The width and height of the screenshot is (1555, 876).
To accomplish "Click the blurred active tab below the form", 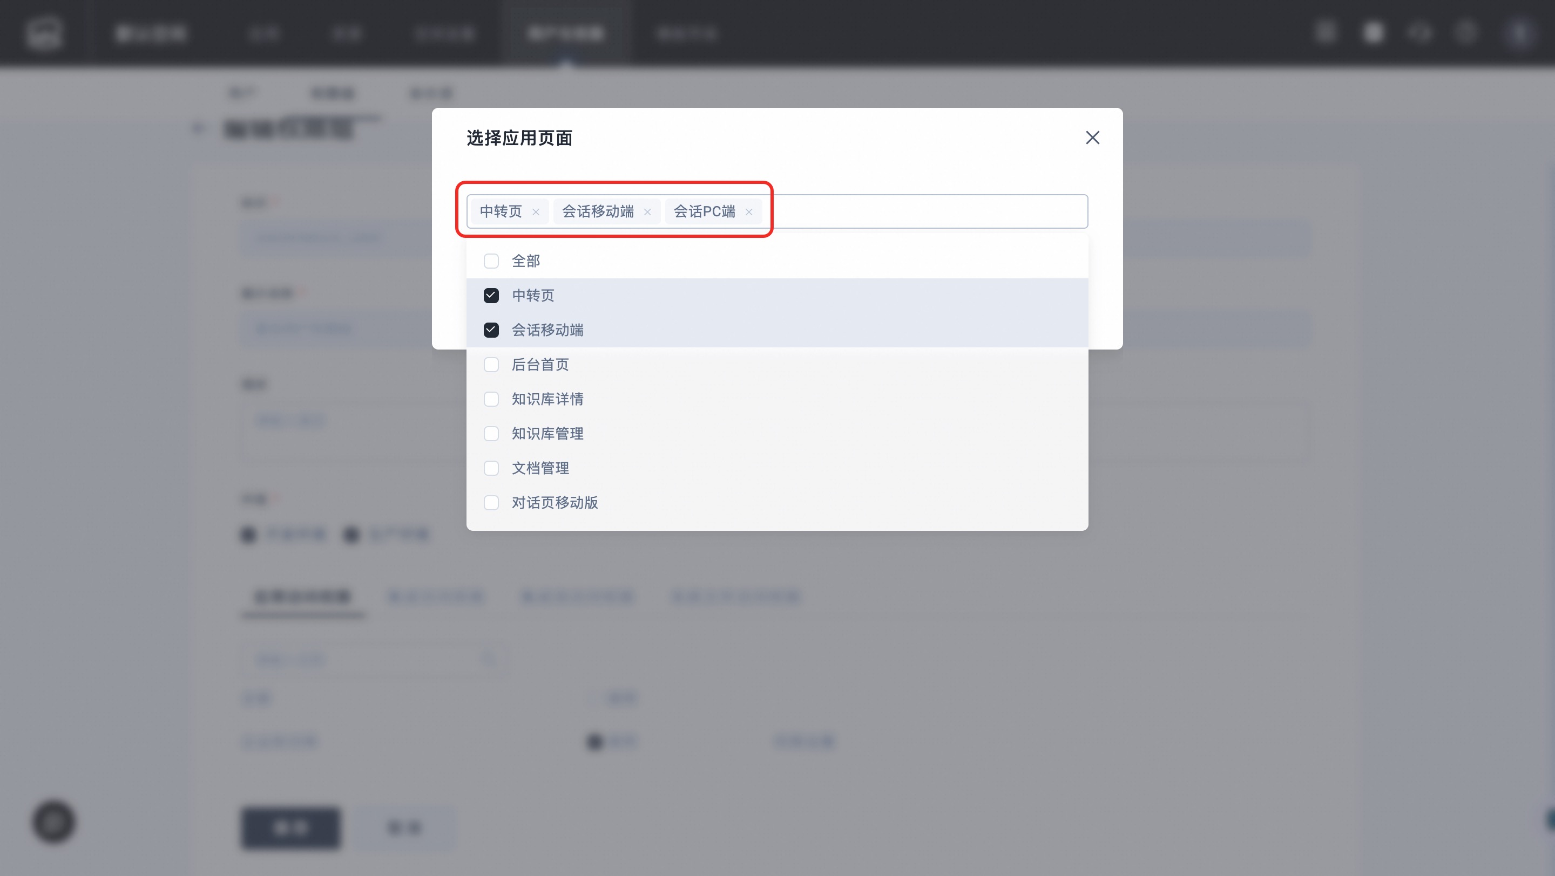I will 303,597.
